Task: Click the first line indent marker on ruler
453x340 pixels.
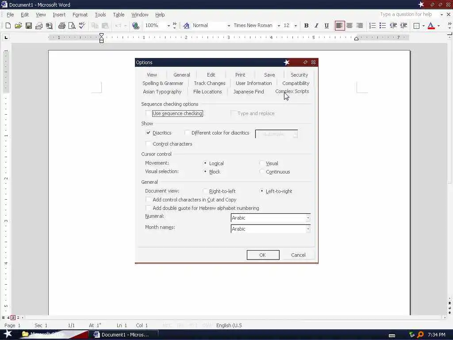Action: coord(101,35)
